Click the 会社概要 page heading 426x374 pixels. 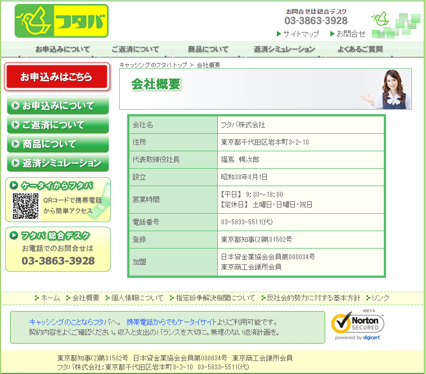coord(156,84)
